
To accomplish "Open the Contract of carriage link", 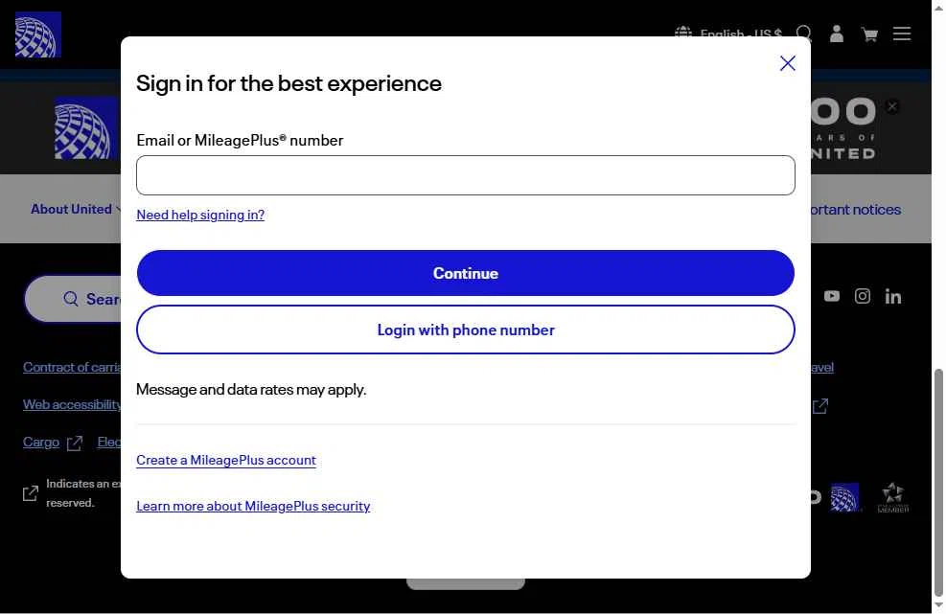I will pyautogui.click(x=72, y=367).
